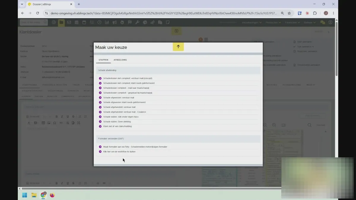Image resolution: width=356 pixels, height=200 pixels.
Task: Click the task list icon in toolbar
Action: point(92,23)
